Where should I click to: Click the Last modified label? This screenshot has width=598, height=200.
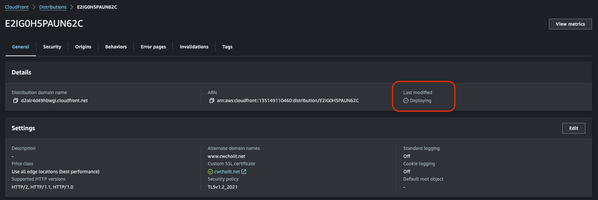tap(418, 92)
